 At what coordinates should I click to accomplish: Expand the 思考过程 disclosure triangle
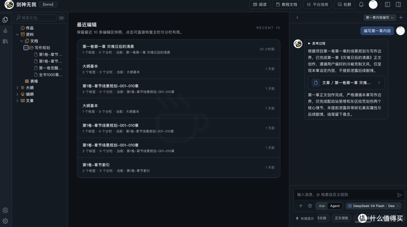pyautogui.click(x=309, y=43)
